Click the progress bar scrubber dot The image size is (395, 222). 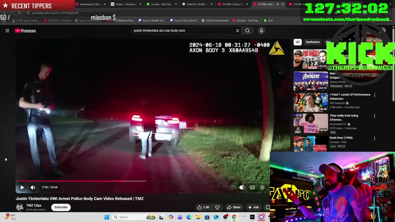123,181
